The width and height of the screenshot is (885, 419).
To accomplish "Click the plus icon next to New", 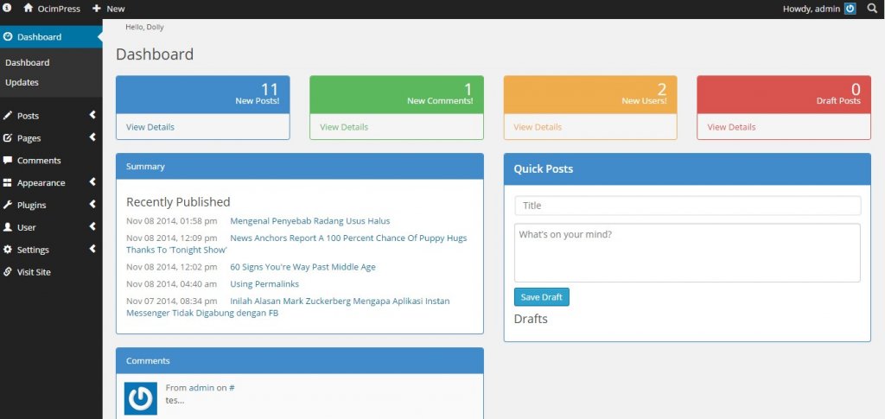I will coord(97,9).
